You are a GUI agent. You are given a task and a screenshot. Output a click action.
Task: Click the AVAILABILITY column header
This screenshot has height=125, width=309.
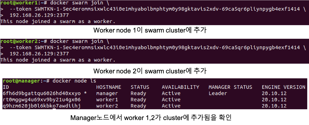point(181,87)
